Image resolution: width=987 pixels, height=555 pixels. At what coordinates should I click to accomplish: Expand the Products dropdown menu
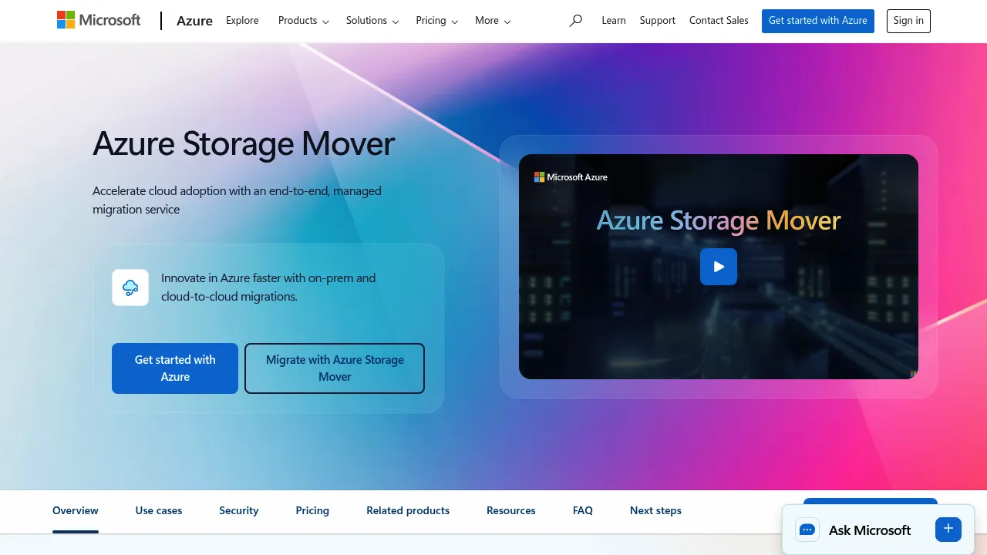point(304,21)
